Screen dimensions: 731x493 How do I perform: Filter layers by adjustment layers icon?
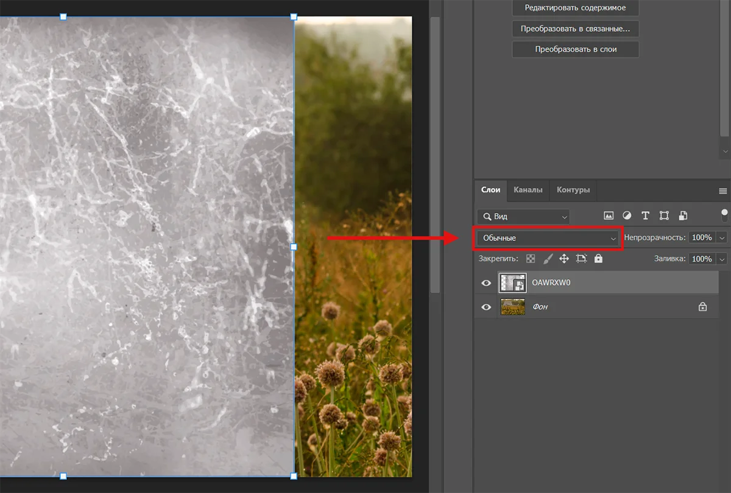click(627, 216)
